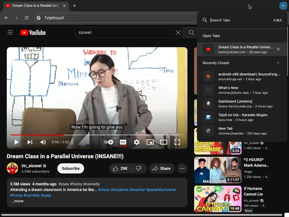This screenshot has width=289, height=217.
Task: Switch to open tab Dream Class entry
Action: click(242, 49)
